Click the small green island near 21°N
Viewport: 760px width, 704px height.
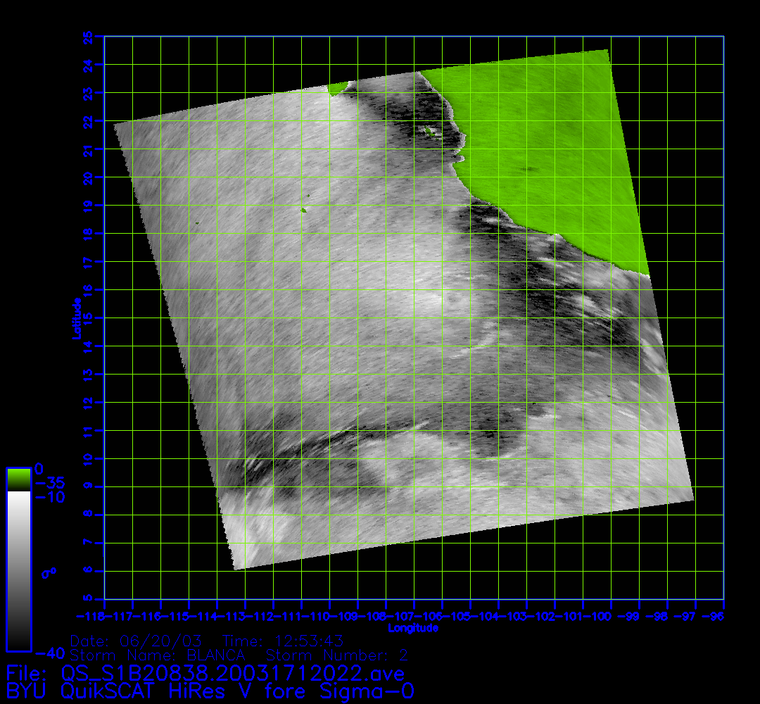427,130
